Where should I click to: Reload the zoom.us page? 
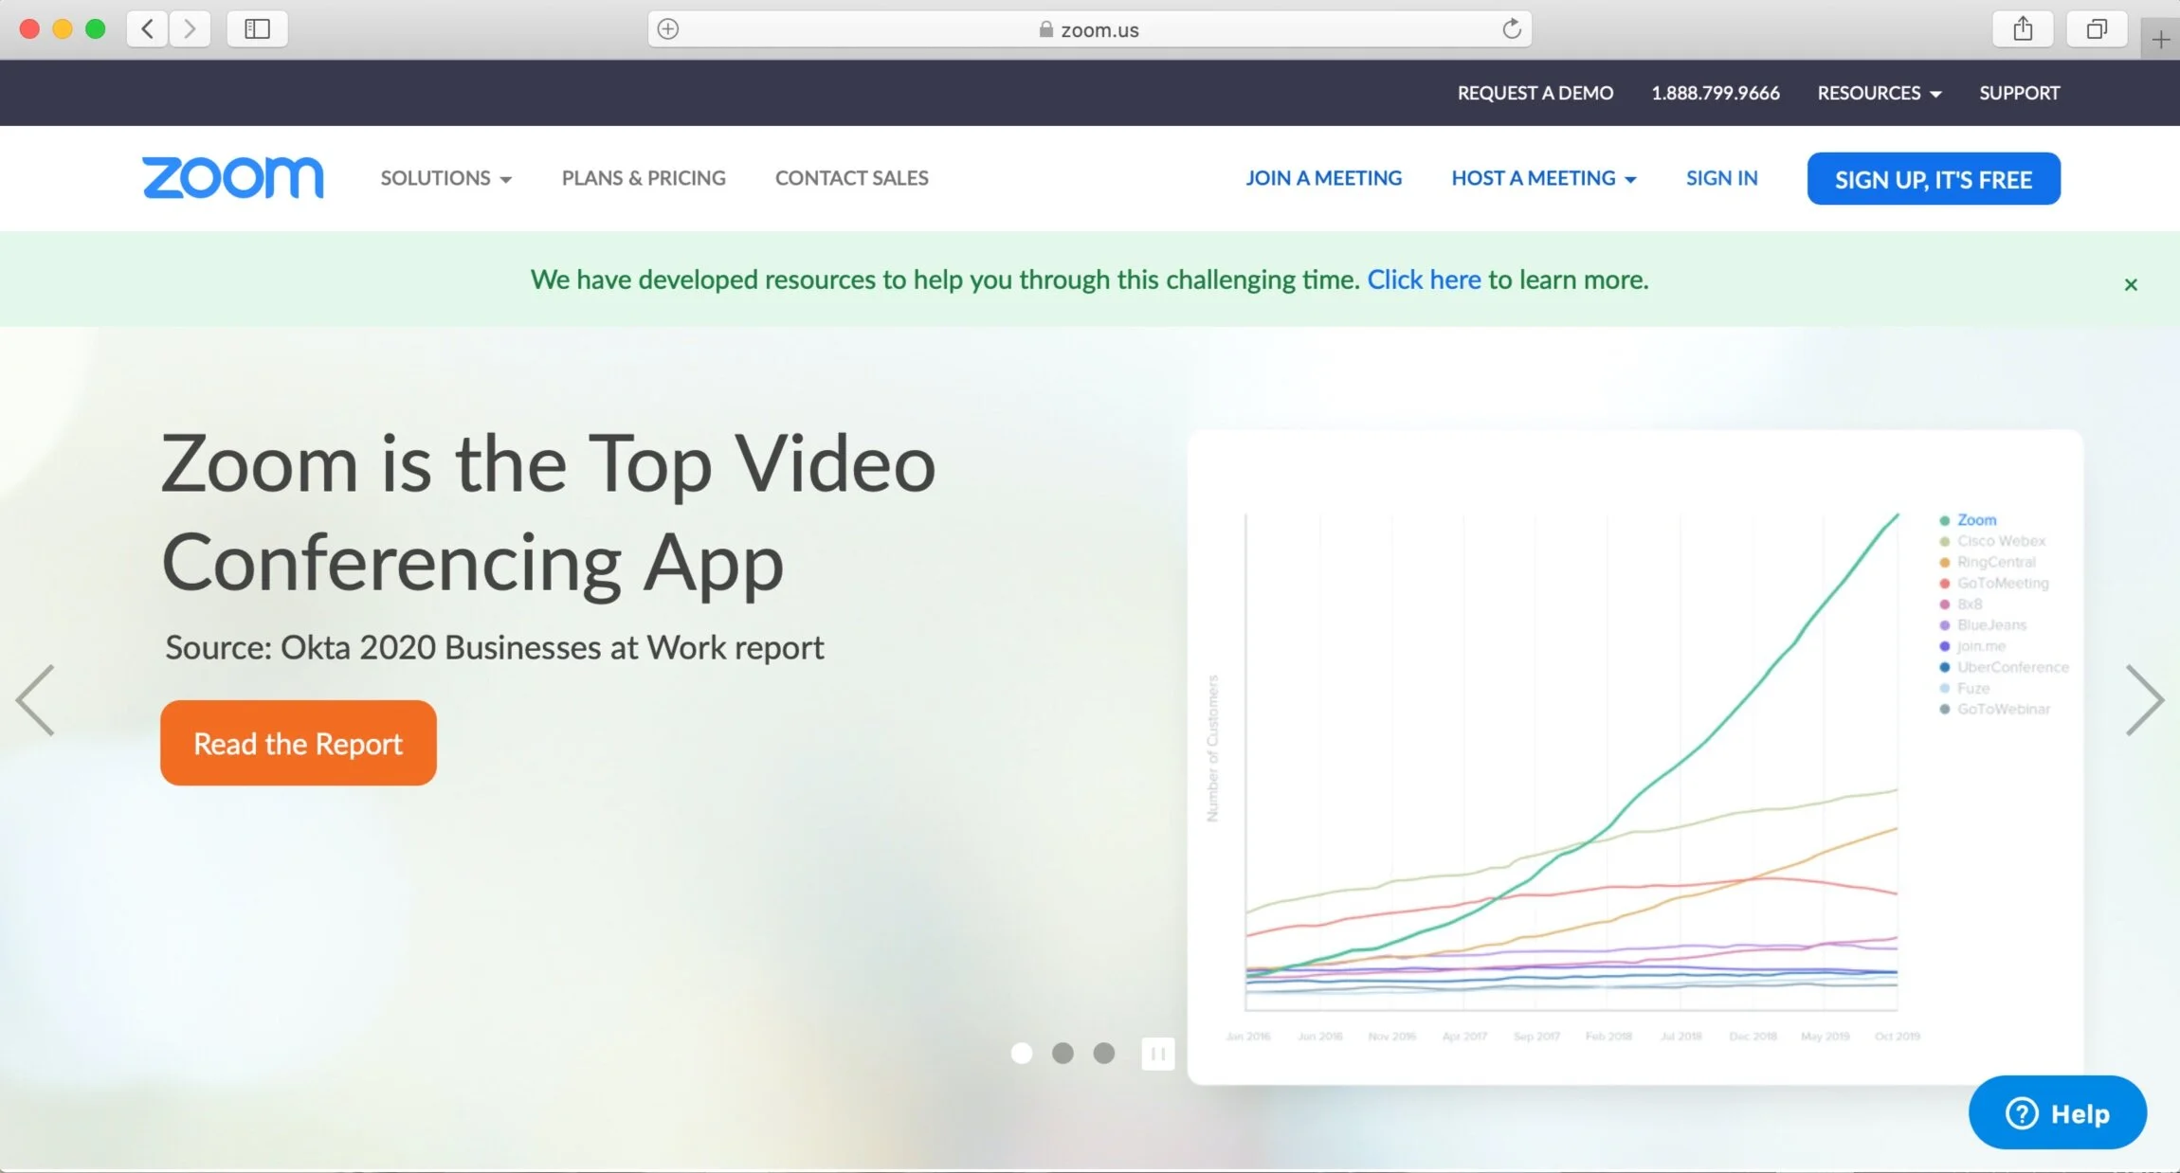(1511, 28)
